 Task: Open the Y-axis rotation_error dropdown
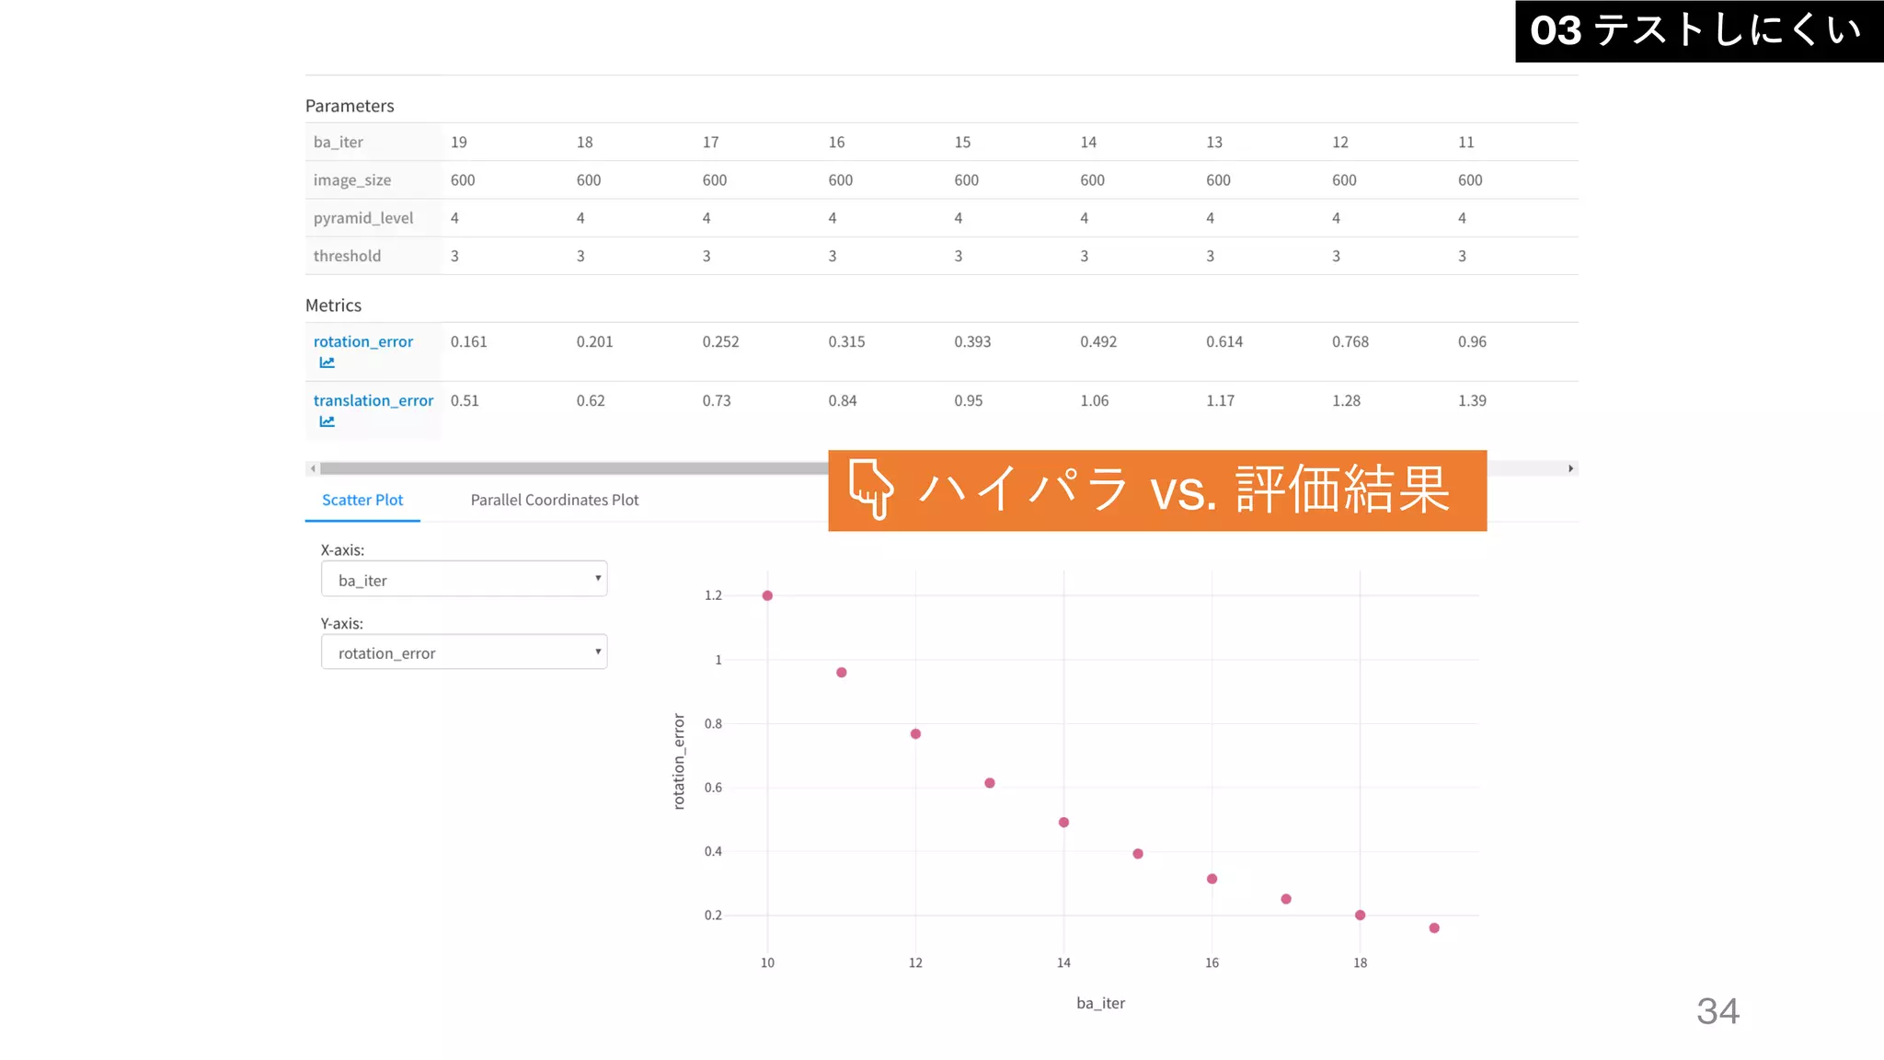point(464,651)
